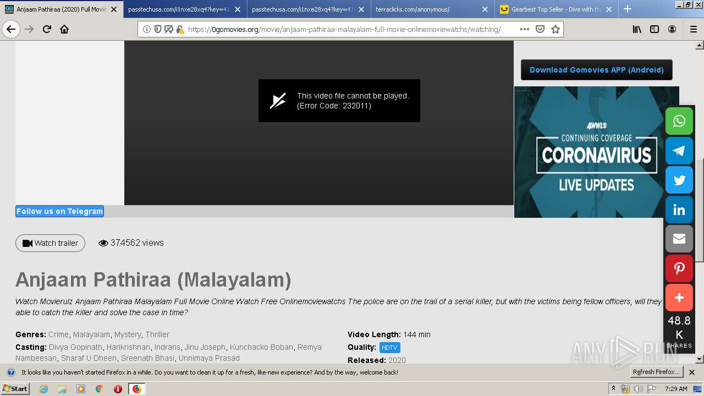Image resolution: width=704 pixels, height=396 pixels.
Task: Open File Explorer from taskbar
Action: tap(62, 389)
